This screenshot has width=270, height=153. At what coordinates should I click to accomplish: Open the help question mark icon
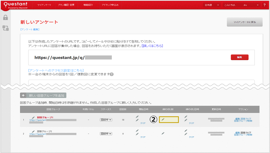tap(265, 5)
